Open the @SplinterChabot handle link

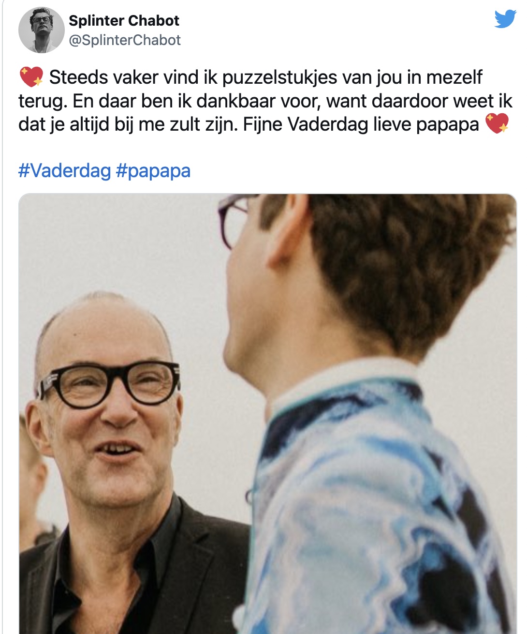125,40
